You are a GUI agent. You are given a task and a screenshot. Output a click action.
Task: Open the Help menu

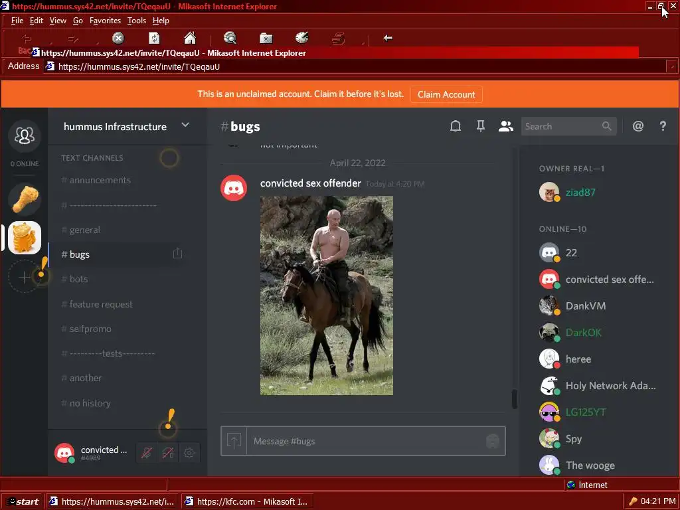coord(161,21)
